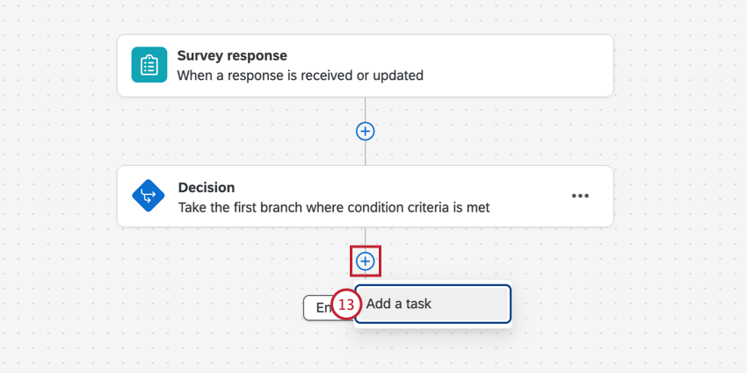
Task: Click the Survey response clipboard icon
Action: (149, 66)
